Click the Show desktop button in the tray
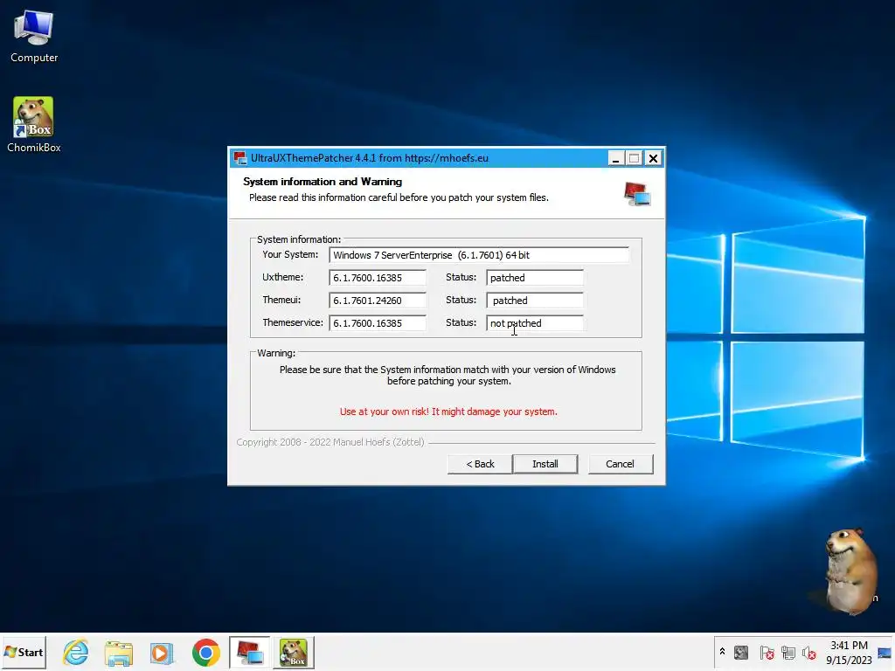 [885, 652]
